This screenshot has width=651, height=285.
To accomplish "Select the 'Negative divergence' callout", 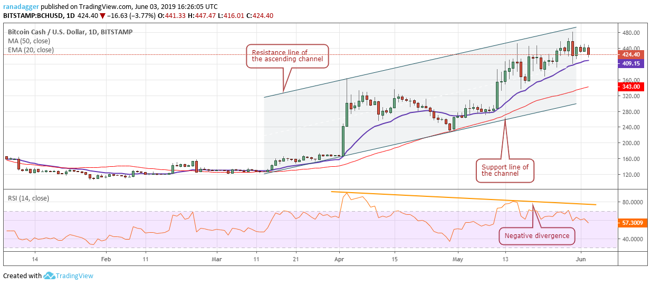I will tap(537, 236).
